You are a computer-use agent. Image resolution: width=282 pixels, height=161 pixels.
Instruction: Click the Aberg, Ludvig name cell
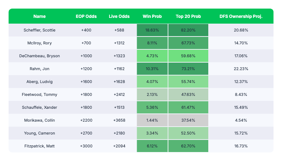click(39, 82)
